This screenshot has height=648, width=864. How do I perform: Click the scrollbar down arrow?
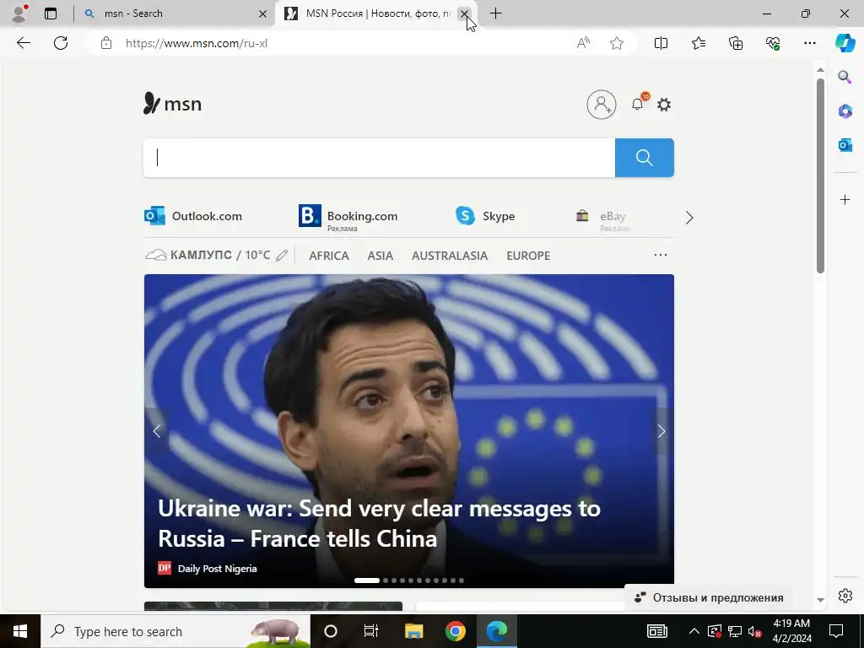[x=820, y=600]
